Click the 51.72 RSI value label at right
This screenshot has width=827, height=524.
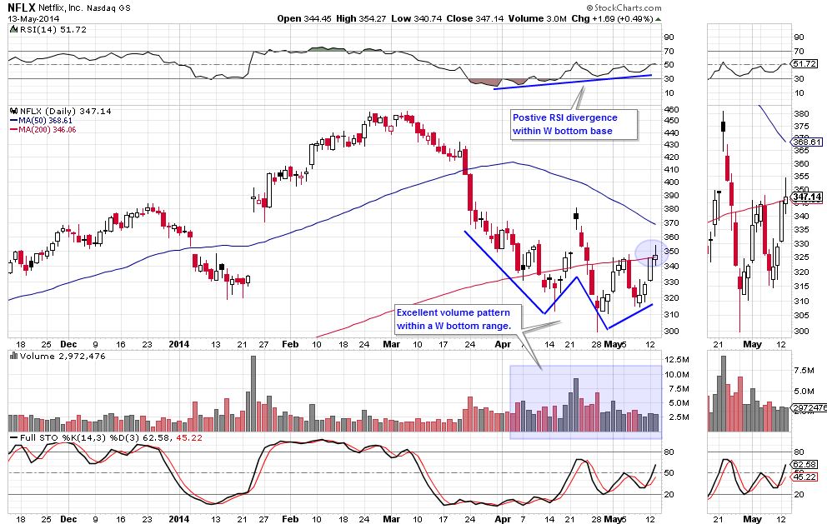(808, 64)
